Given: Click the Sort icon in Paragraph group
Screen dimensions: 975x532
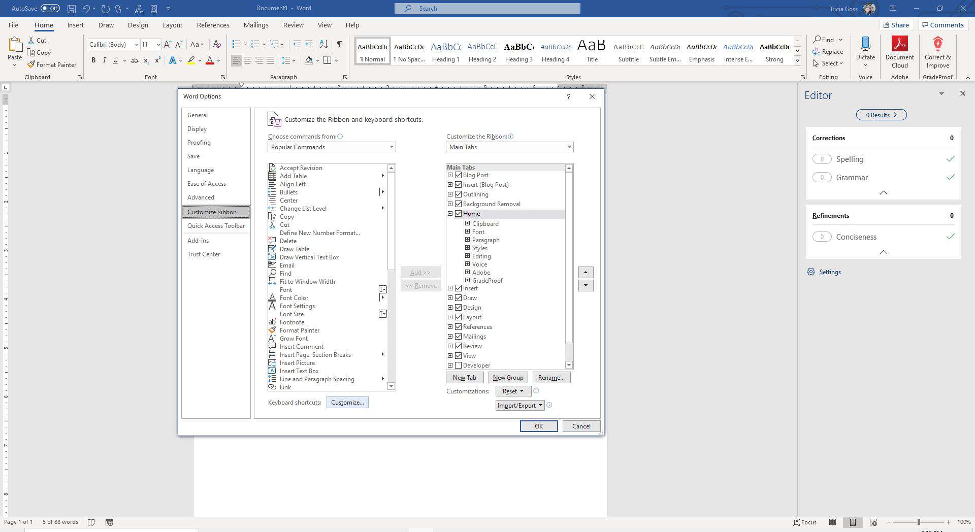Looking at the screenshot, I should (324, 44).
